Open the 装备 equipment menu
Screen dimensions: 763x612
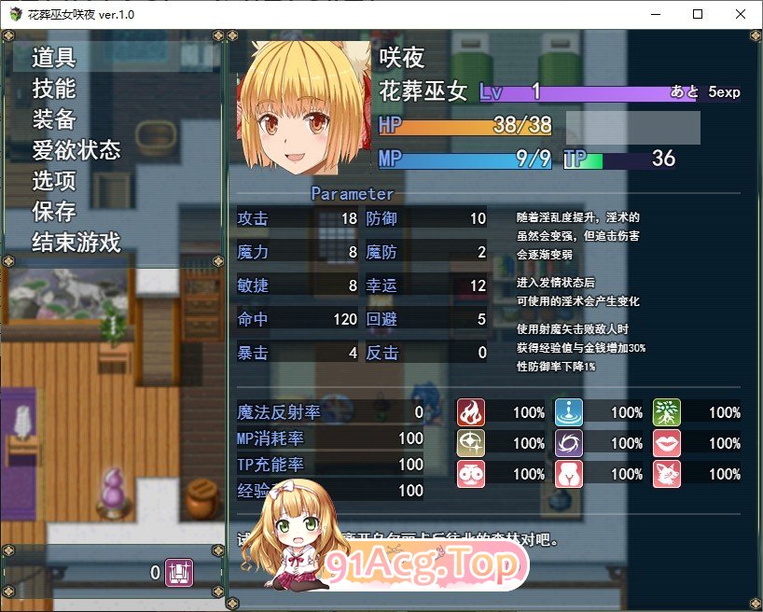pyautogui.click(x=54, y=119)
